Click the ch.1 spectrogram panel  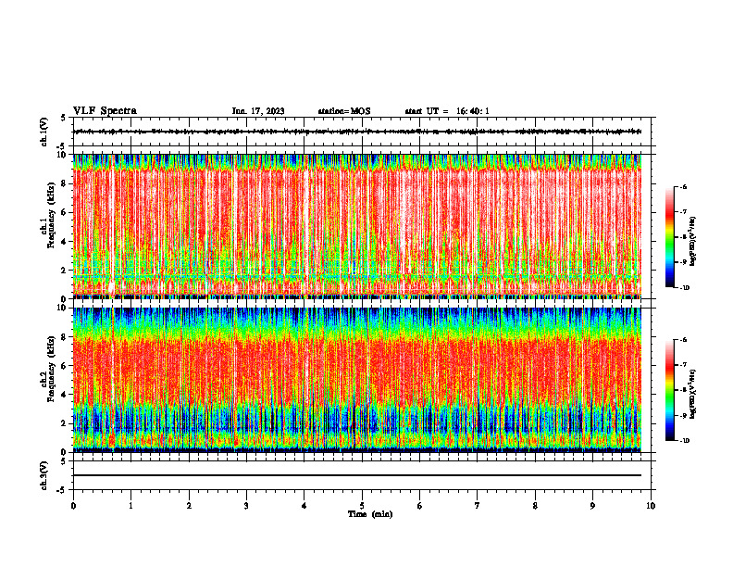[x=356, y=226]
